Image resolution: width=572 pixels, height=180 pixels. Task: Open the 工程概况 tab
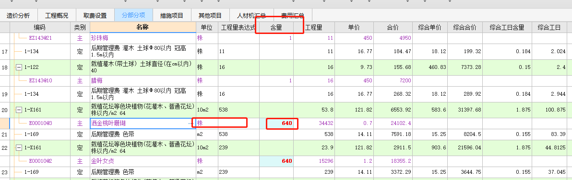coord(57,16)
